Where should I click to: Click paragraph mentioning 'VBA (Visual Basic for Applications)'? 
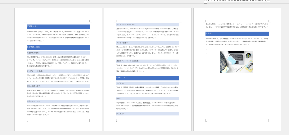[148, 33]
